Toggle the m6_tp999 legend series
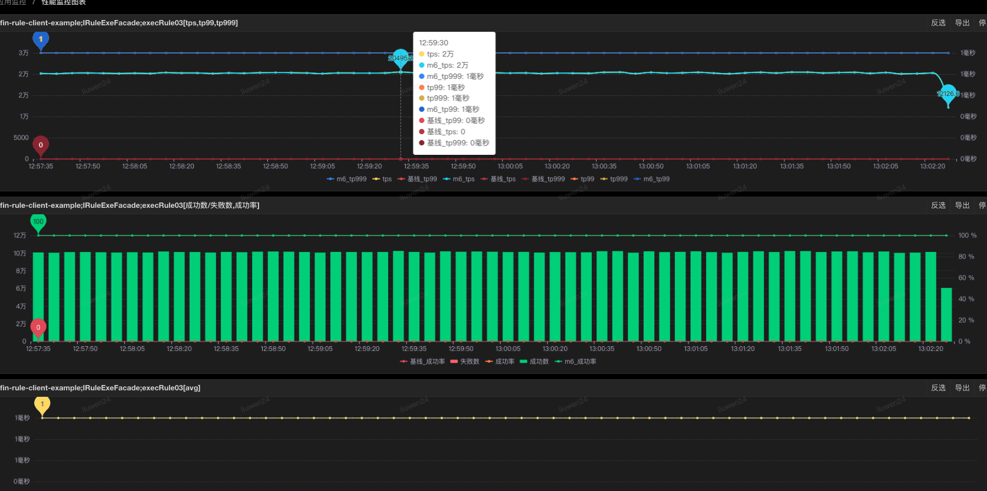This screenshot has height=491, width=987. click(x=346, y=179)
